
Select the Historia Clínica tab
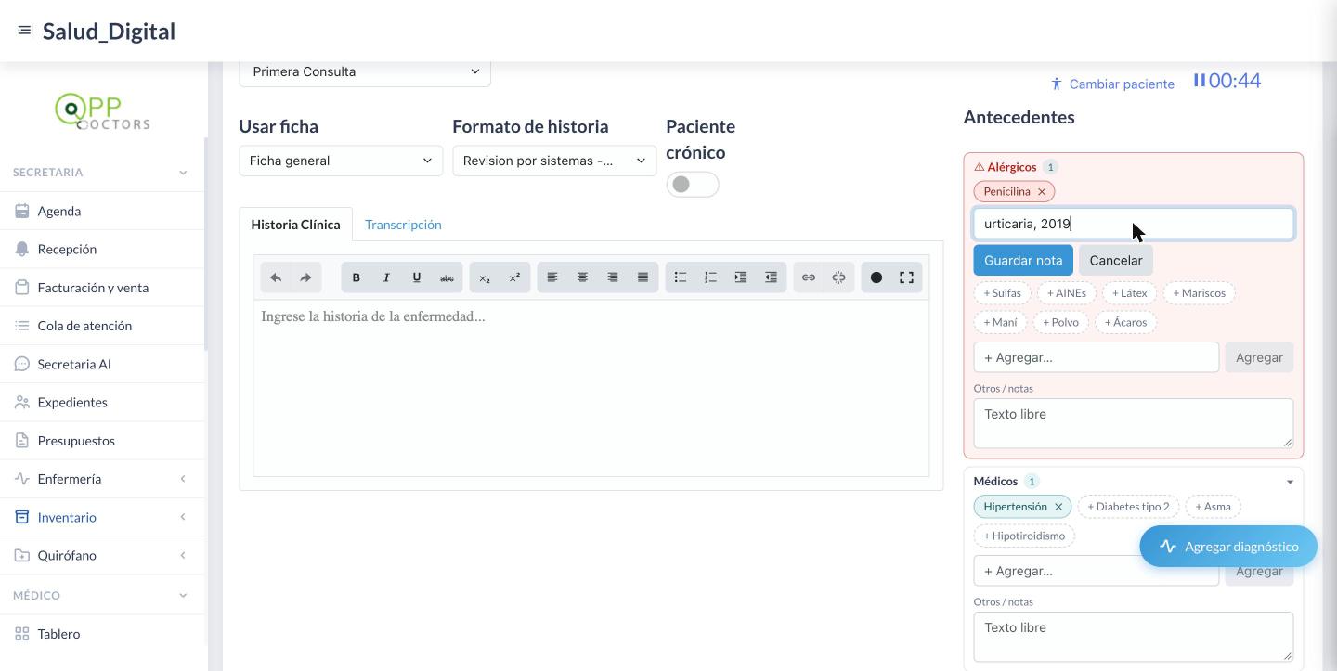pos(295,225)
